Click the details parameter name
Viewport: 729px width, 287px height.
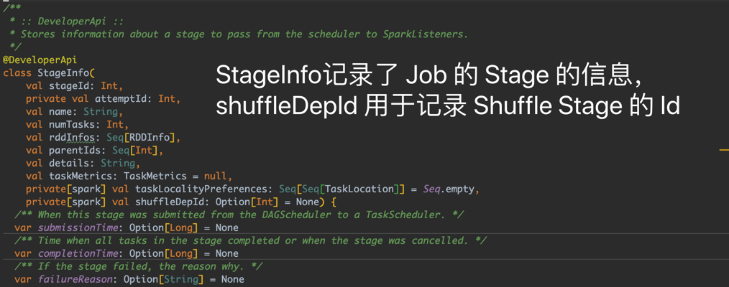click(x=71, y=164)
